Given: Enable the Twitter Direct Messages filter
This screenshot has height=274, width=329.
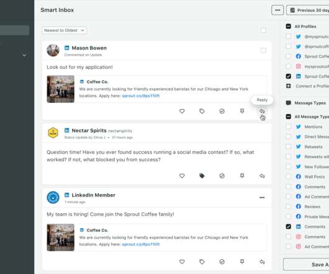Looking at the screenshot, I should coord(289,137).
